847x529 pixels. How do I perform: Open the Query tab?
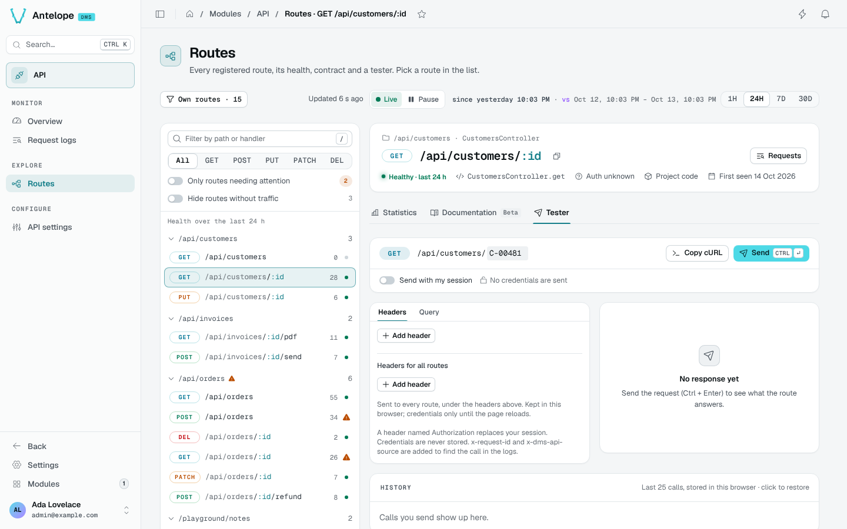coord(429,312)
